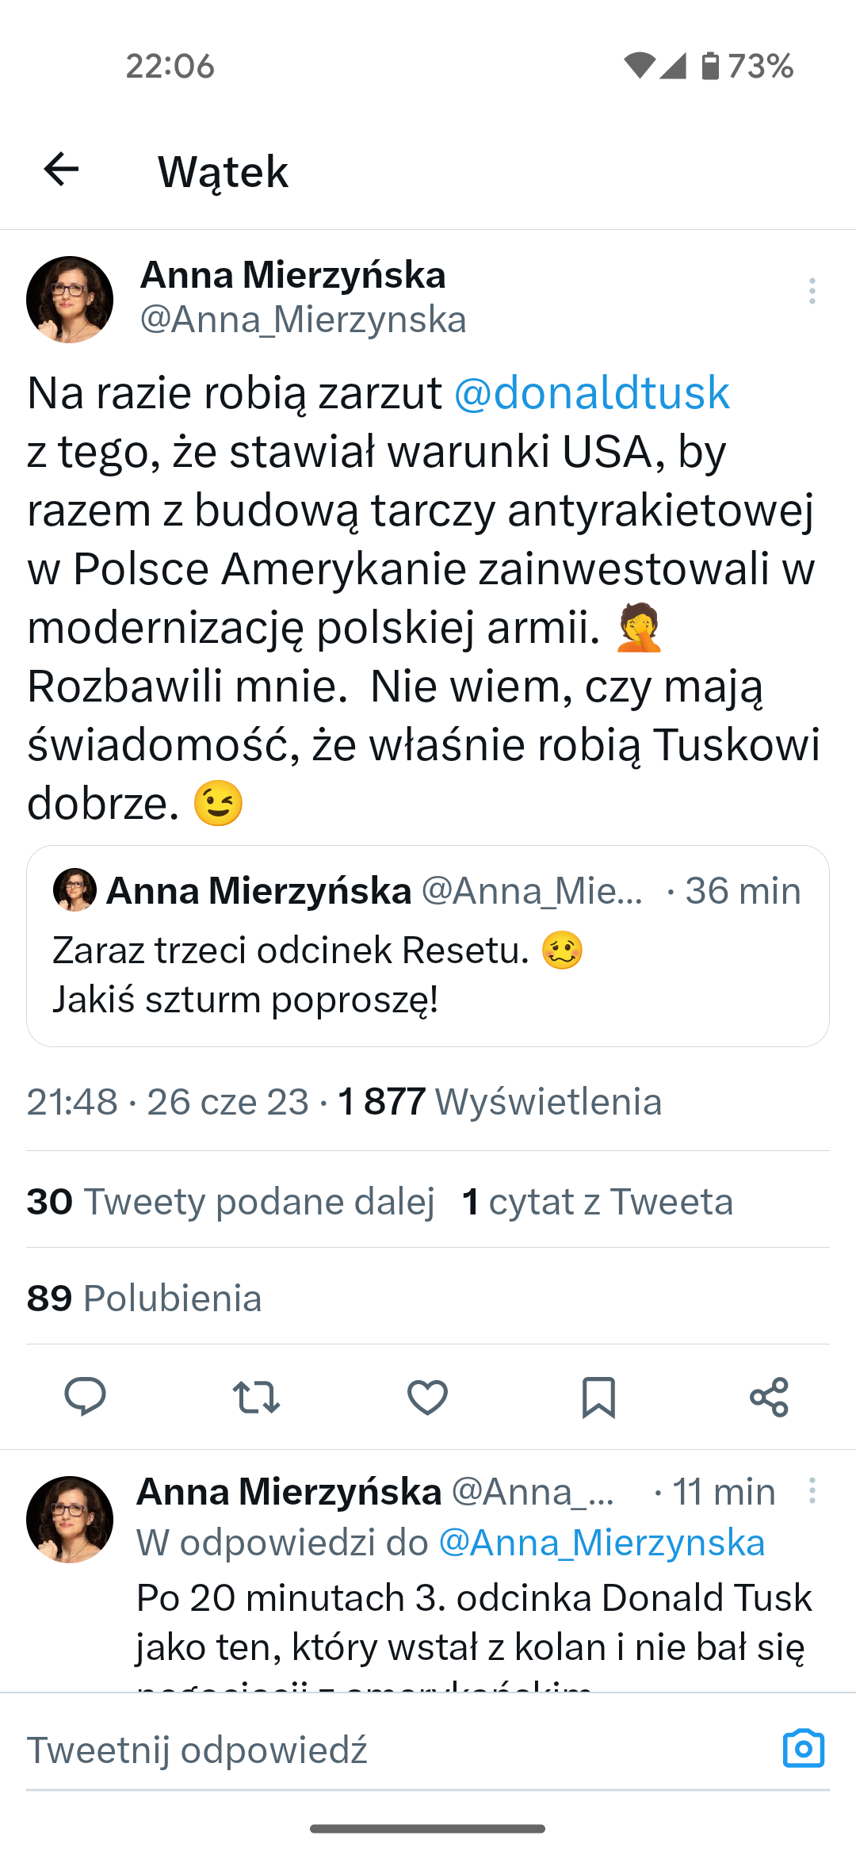856x1855 pixels.
Task: Type in the Tweetnij odpowiedź field
Action: click(x=380, y=1750)
